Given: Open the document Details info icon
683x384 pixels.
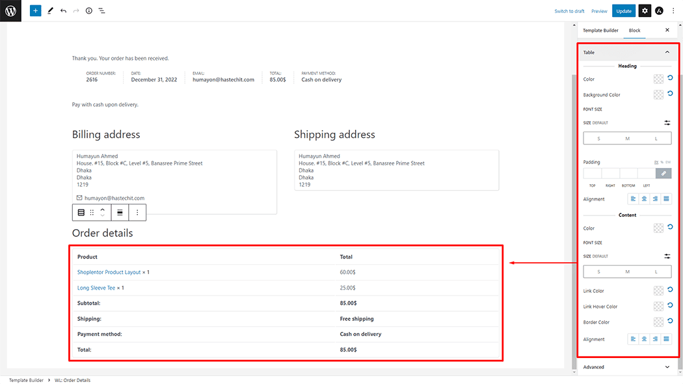Looking at the screenshot, I should tap(89, 11).
